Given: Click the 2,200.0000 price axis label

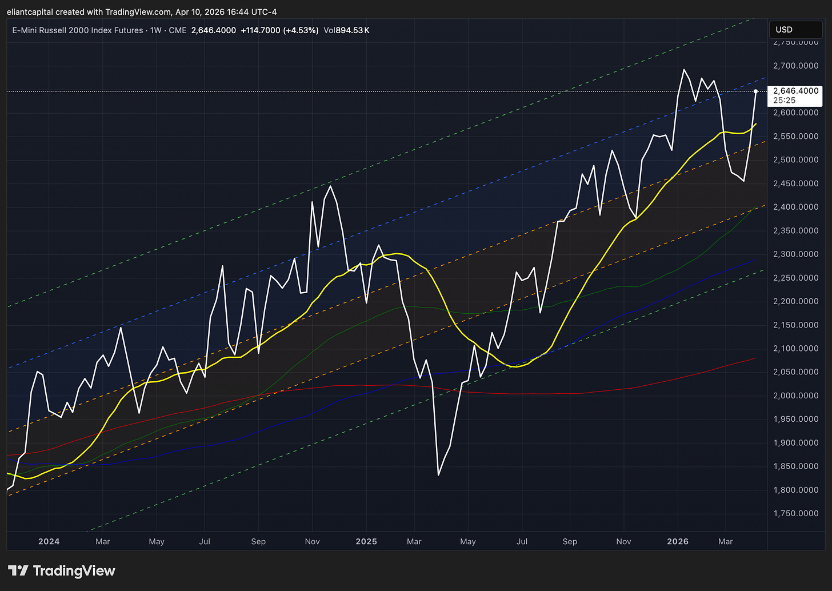Looking at the screenshot, I should click(x=795, y=301).
